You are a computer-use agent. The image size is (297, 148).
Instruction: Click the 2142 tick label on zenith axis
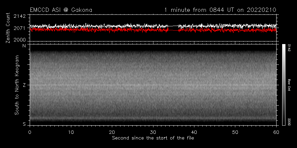pyautogui.click(x=20, y=16)
